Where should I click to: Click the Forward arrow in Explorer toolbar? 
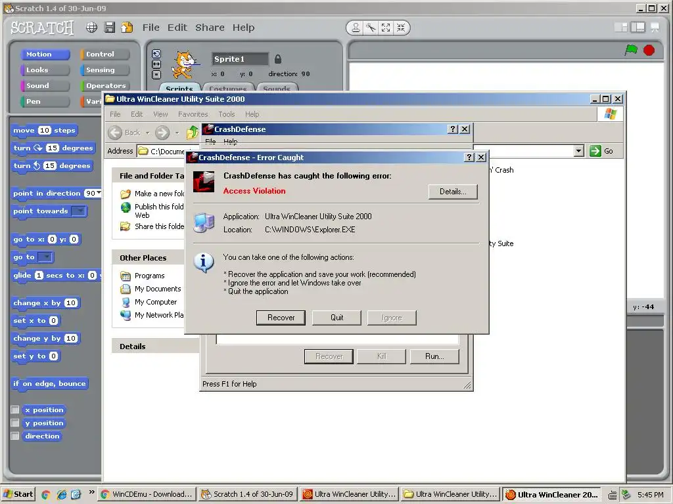tap(162, 133)
